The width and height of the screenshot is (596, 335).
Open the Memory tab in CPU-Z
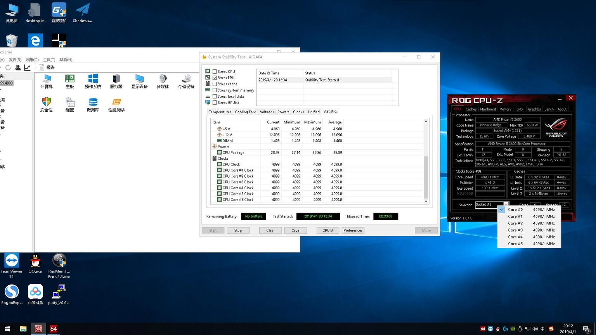[x=505, y=109]
